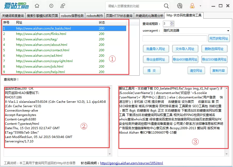Screen dimensions: 233x167
Task: Select the http 状态码批量查询工具 tab
Action: [184, 15]
